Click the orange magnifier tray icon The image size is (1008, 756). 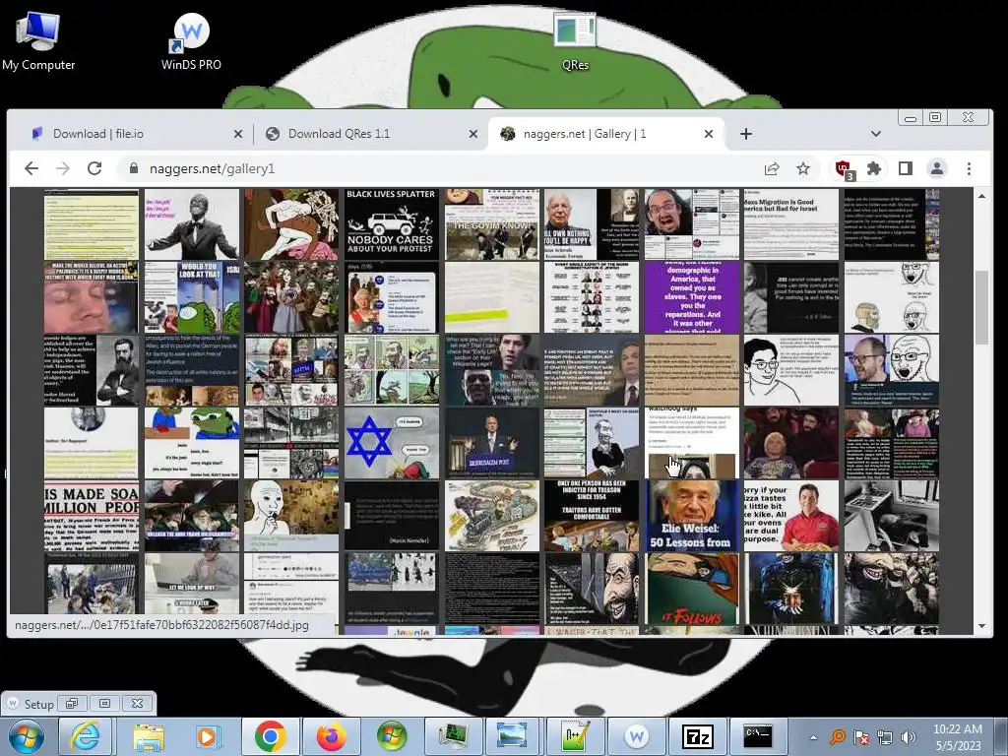pyautogui.click(x=837, y=737)
